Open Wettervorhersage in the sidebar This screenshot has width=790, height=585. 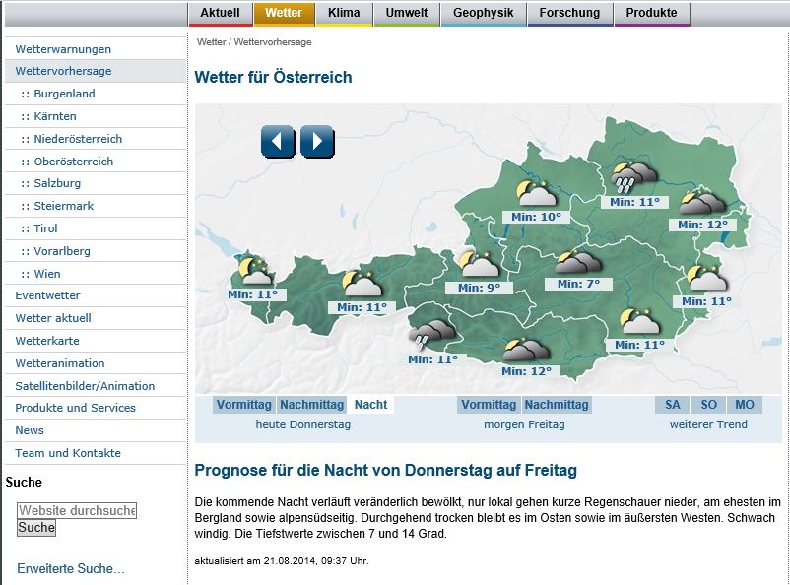[x=63, y=71]
